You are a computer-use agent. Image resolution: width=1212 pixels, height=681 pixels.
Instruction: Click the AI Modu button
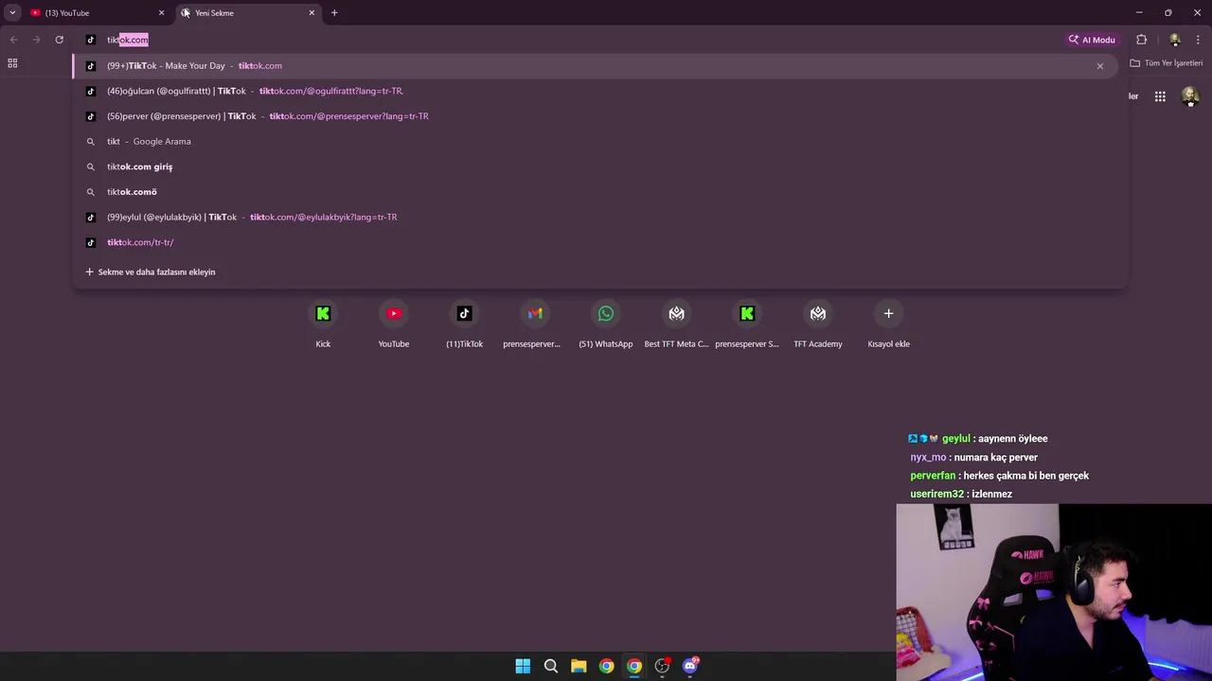tap(1093, 40)
